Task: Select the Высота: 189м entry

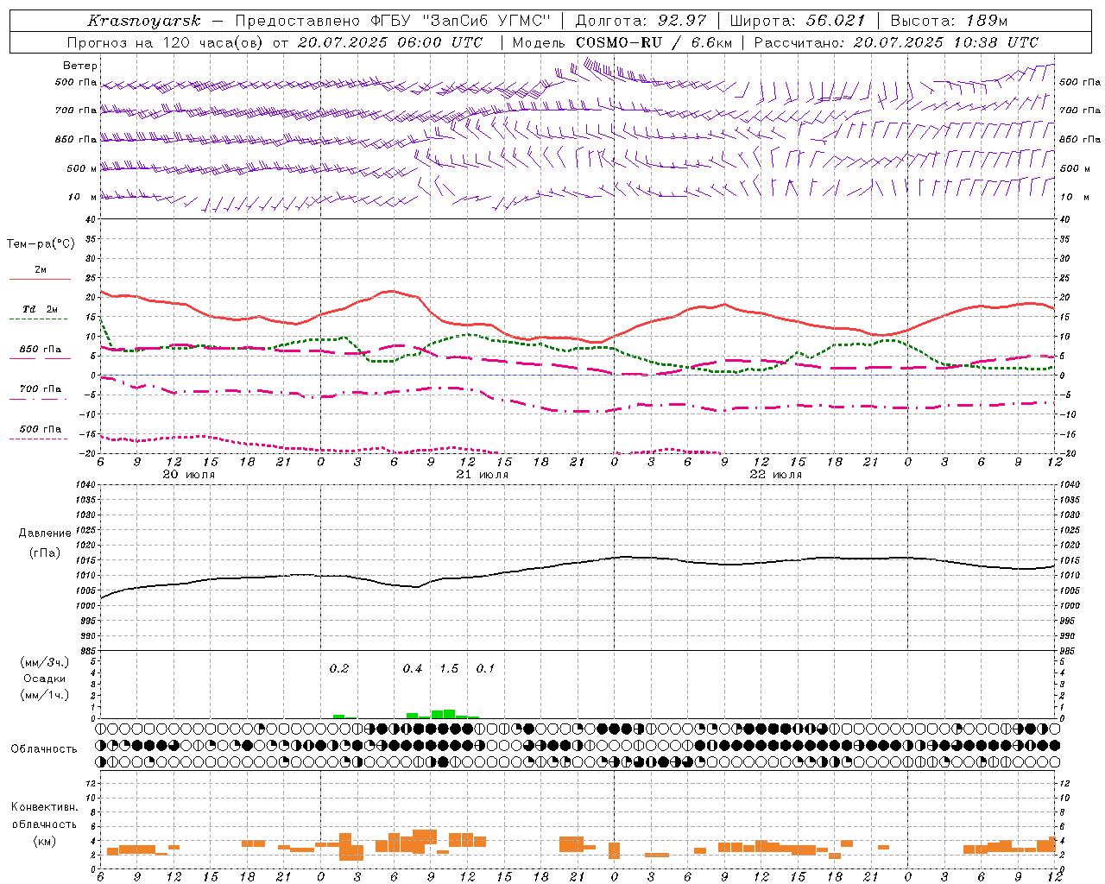Action: 949,21
